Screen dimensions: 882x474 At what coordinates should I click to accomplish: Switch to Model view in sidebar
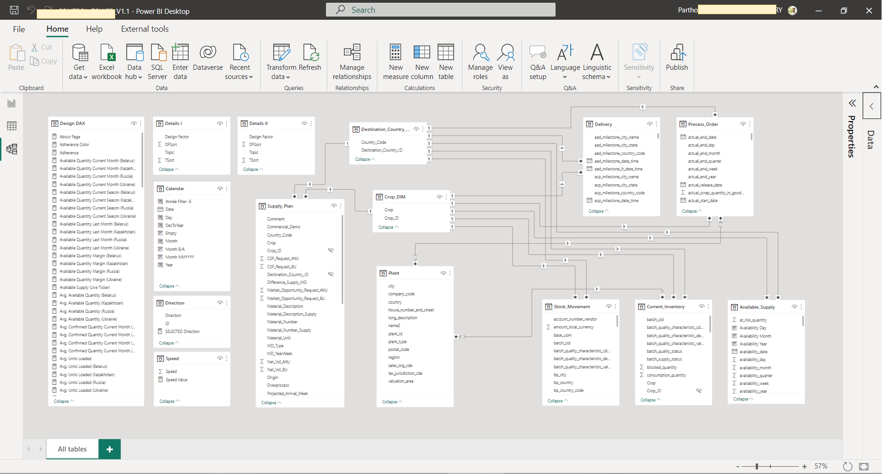coord(11,149)
